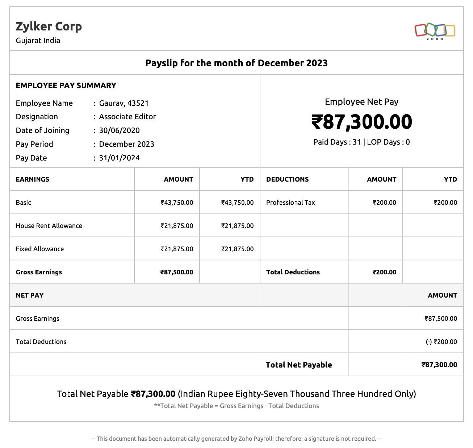Select the Gujarat India address line
Viewport: 473px width, 448px height.
(38, 41)
